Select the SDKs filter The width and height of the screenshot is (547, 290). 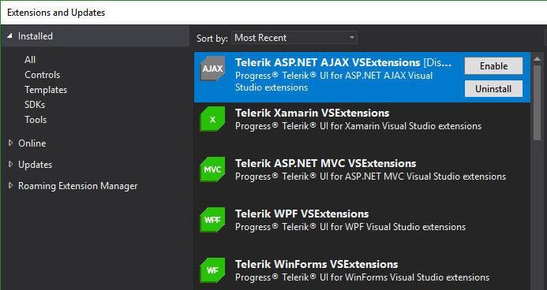35,105
